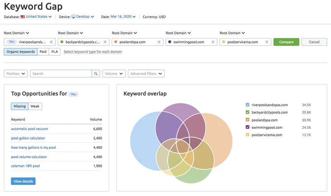This screenshot has width=331, height=196.
Task: Click the United States flag icon
Action: click(23, 17)
